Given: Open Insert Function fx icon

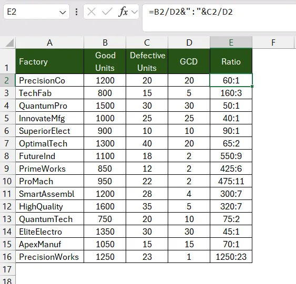Looking at the screenshot, I should coord(123,12).
